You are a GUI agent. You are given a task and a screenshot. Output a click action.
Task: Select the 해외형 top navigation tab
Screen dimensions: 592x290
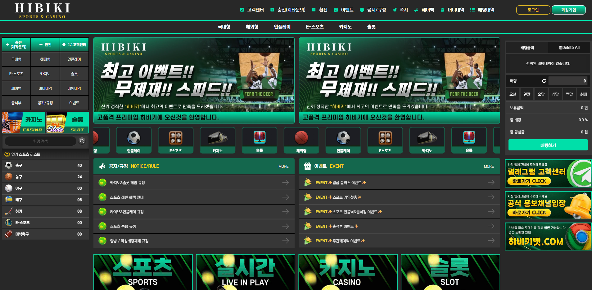tap(252, 27)
